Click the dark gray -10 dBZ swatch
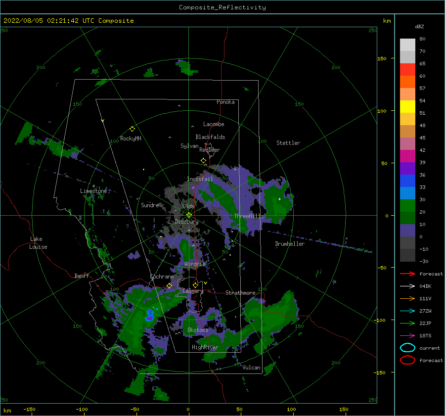 (x=407, y=255)
